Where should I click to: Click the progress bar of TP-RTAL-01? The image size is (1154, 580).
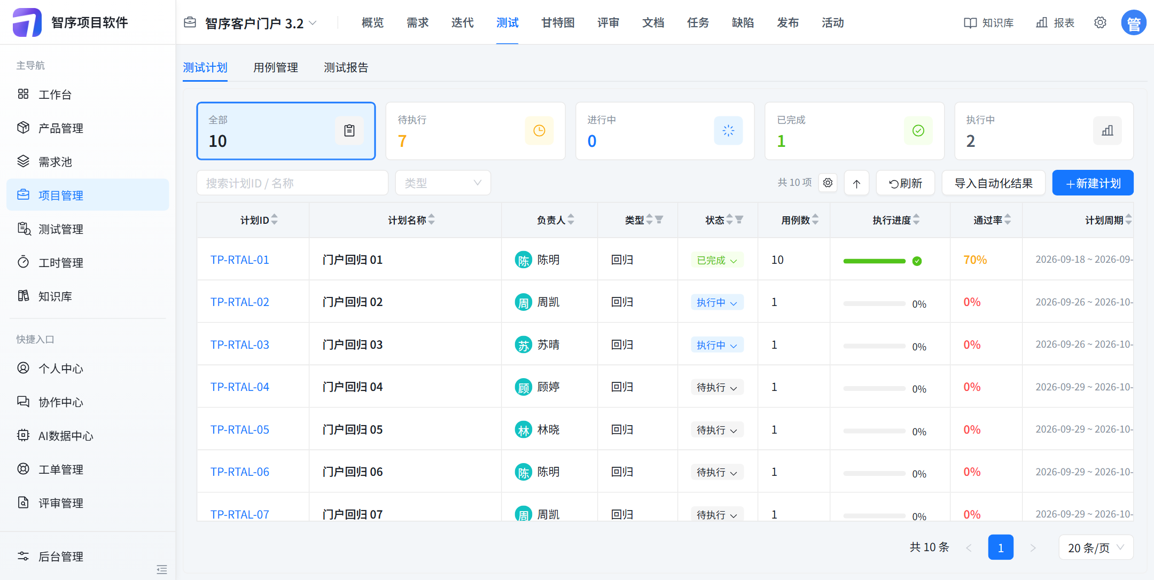875,261
